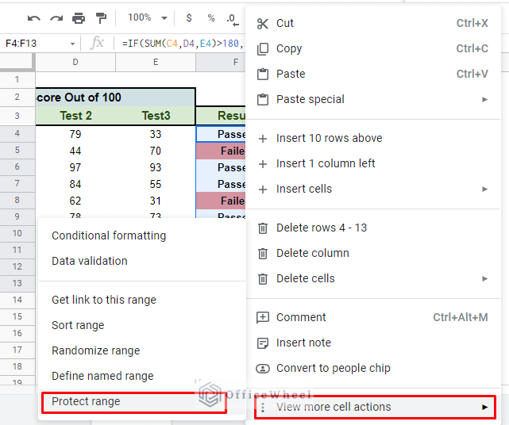Click the Test3 header cell
Viewport: 509px width, 425px height.
tap(156, 116)
